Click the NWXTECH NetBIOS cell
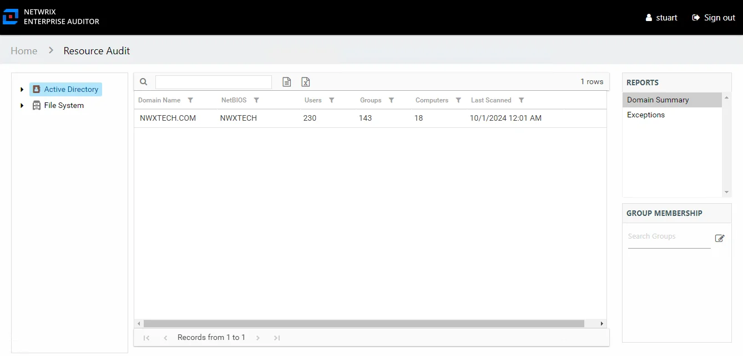 pos(239,118)
